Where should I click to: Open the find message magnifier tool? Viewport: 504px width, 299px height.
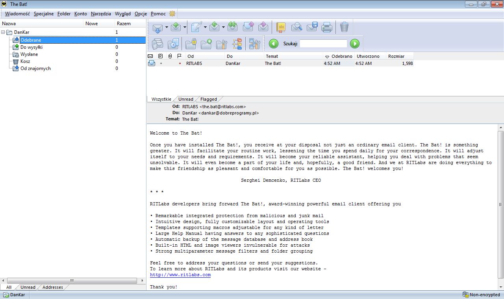[296, 27]
